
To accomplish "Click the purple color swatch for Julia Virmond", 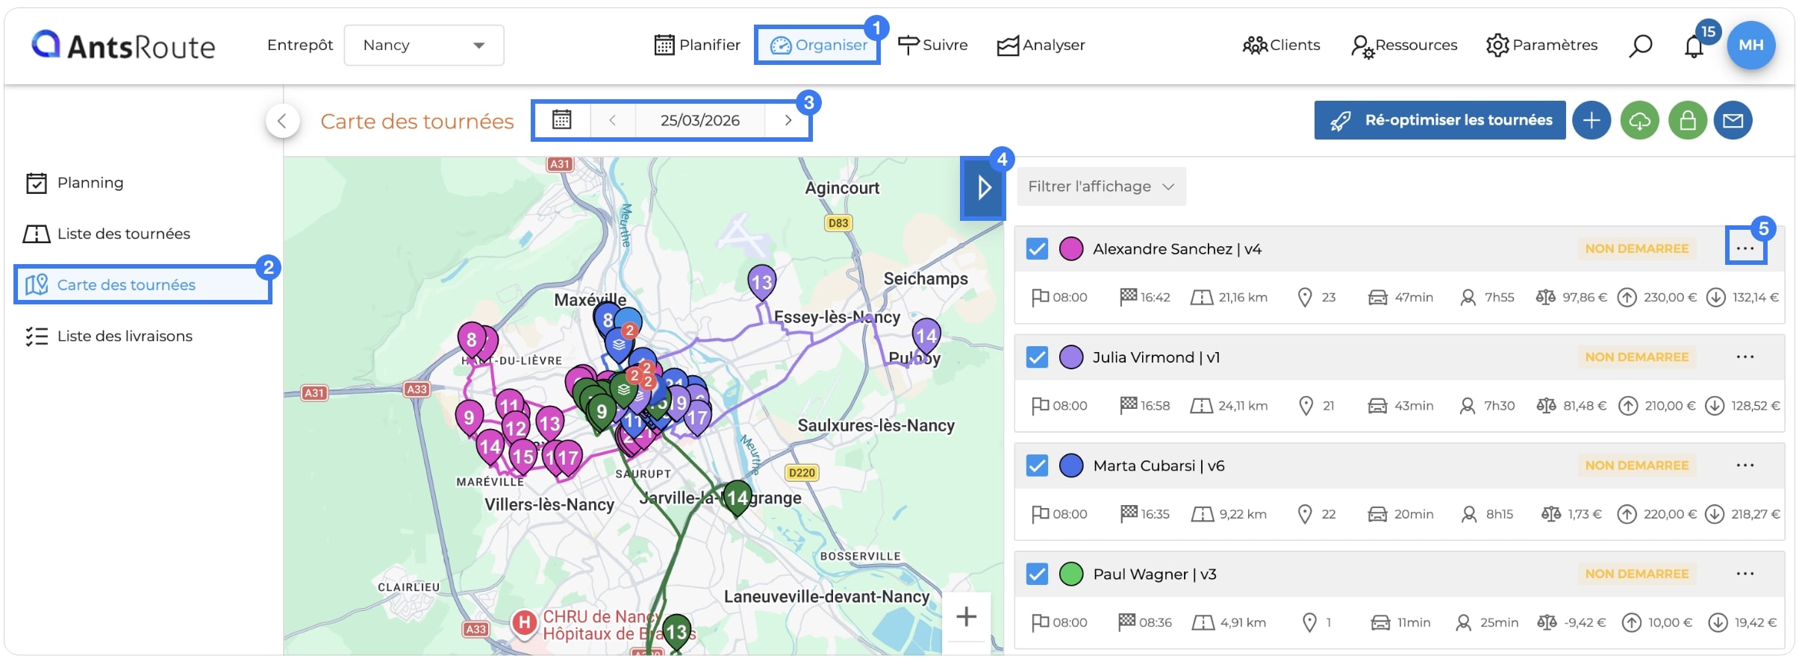I will click(1071, 357).
